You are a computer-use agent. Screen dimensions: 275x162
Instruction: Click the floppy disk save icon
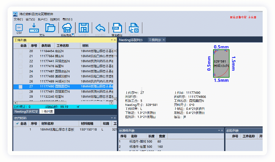84,27
